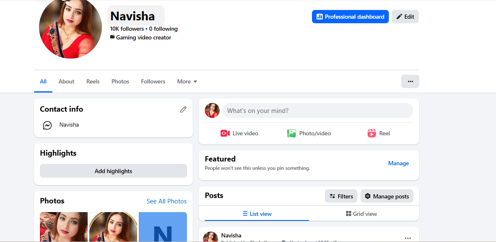Start a Live video

[239, 133]
